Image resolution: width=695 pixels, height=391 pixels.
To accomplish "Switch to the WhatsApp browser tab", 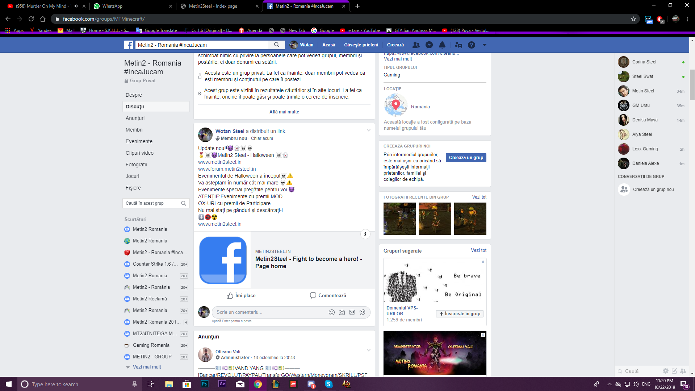I will click(133, 6).
